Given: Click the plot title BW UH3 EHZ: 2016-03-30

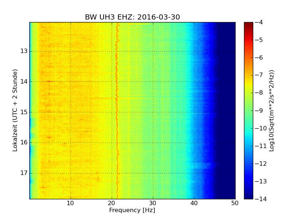Looking at the screenshot, I should click(132, 17).
